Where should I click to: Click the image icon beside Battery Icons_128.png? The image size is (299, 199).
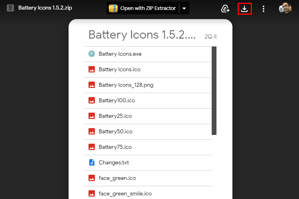(x=92, y=85)
